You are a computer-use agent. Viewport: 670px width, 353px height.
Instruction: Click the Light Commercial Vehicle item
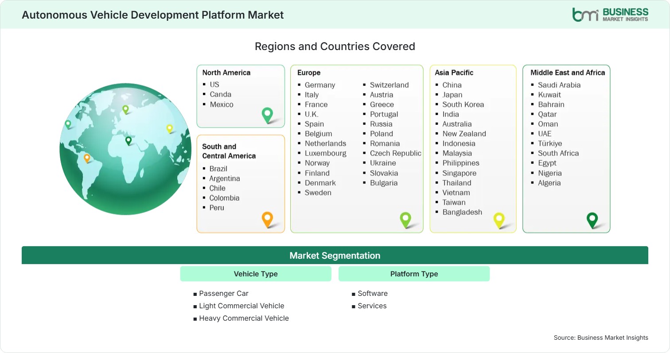point(242,306)
